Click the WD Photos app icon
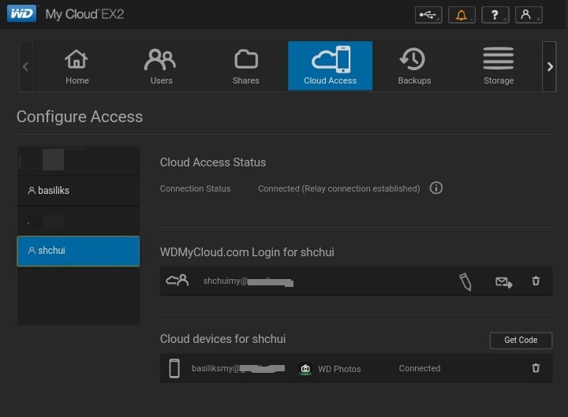568x417 pixels. (305, 368)
